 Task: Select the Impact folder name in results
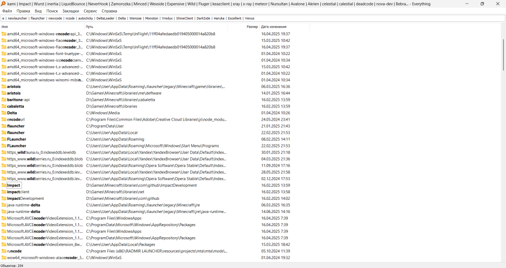14,185
